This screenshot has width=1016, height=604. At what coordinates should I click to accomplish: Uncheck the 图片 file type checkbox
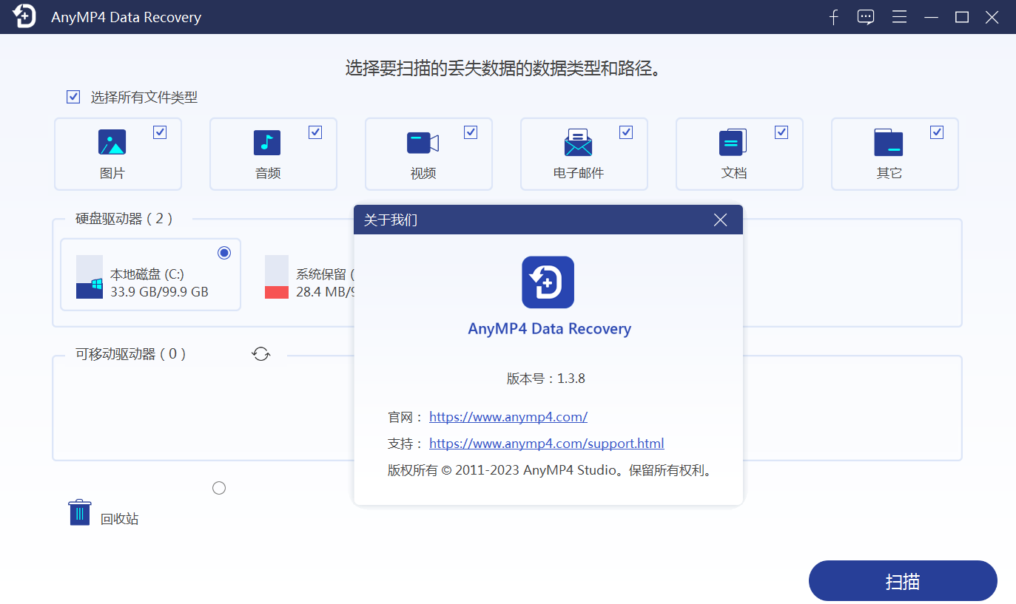(160, 132)
